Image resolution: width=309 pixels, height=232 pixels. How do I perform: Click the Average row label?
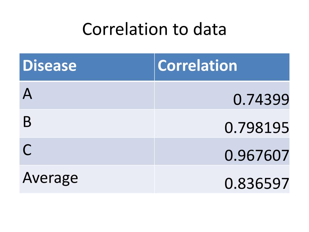[50, 178]
